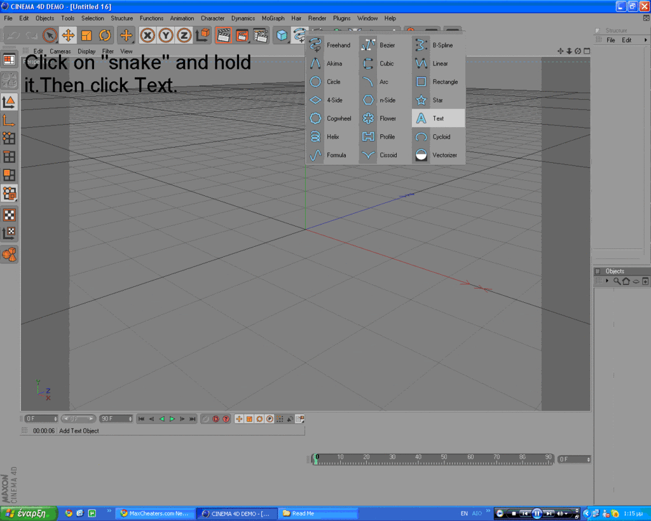Click frame 50 on the timeline ruler
Image resolution: width=651 pixels, height=521 pixels.
[x=444, y=459]
